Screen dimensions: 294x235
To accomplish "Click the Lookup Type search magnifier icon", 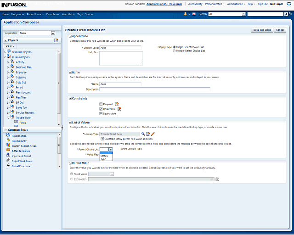I will pos(143,134).
